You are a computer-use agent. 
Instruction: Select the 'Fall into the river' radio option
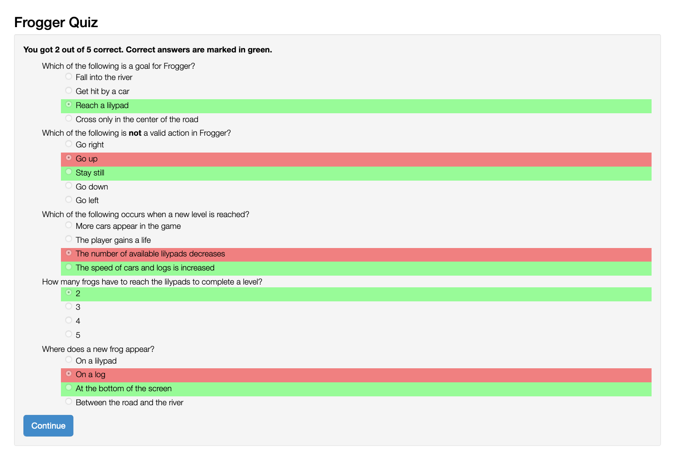[69, 76]
